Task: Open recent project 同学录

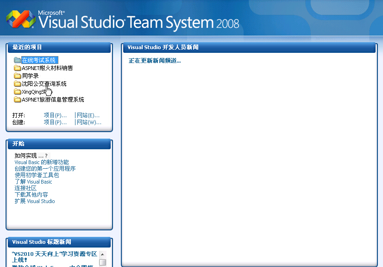Action: click(30, 76)
